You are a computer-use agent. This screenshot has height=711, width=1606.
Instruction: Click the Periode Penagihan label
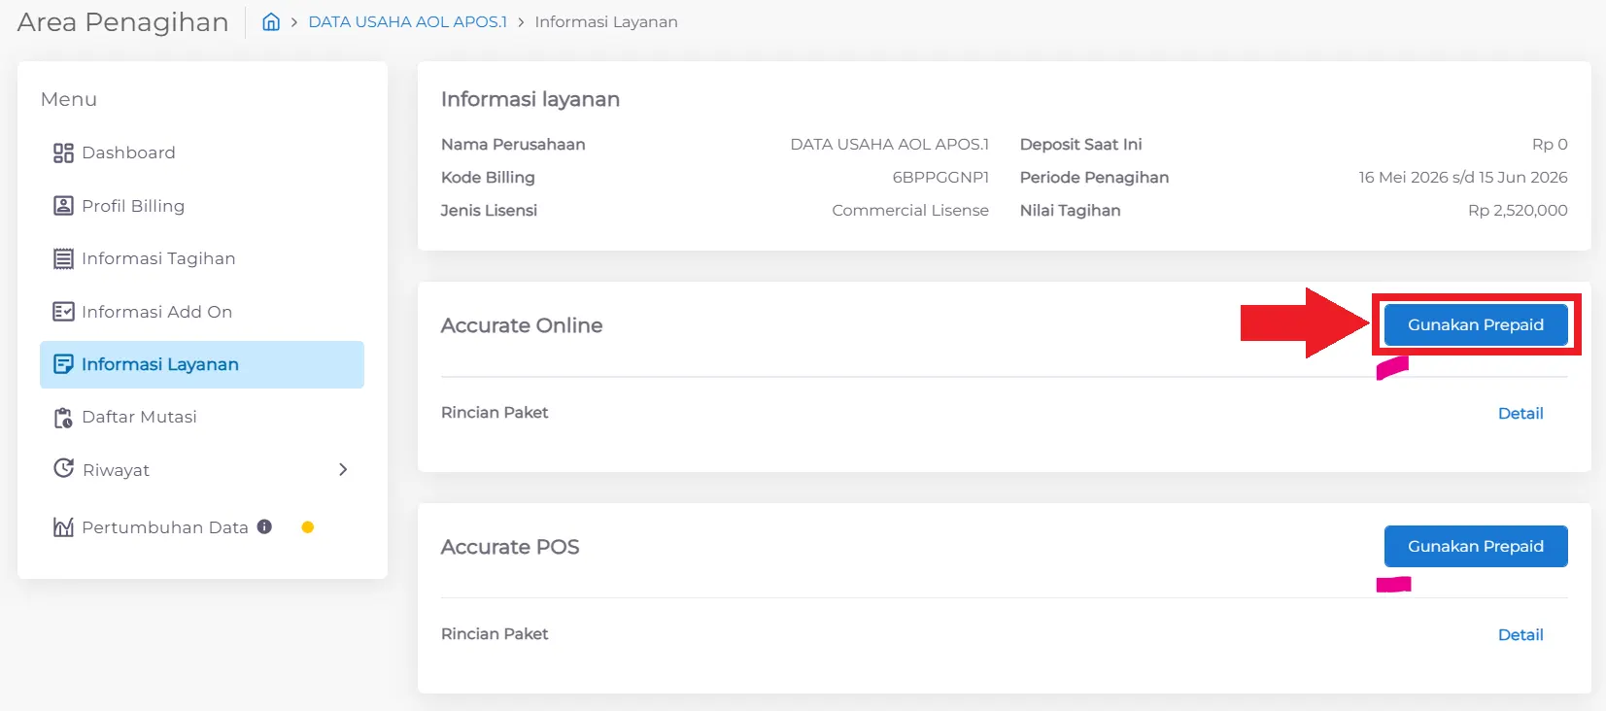tap(1094, 177)
